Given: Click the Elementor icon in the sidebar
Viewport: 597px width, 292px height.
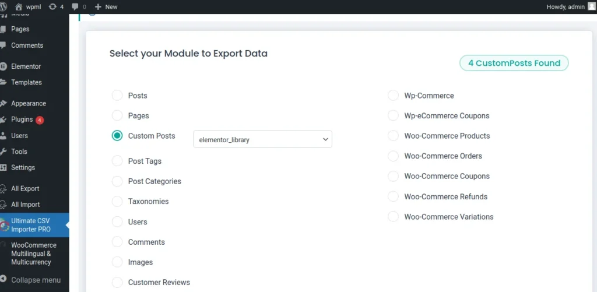Looking at the screenshot, I should click(3, 66).
